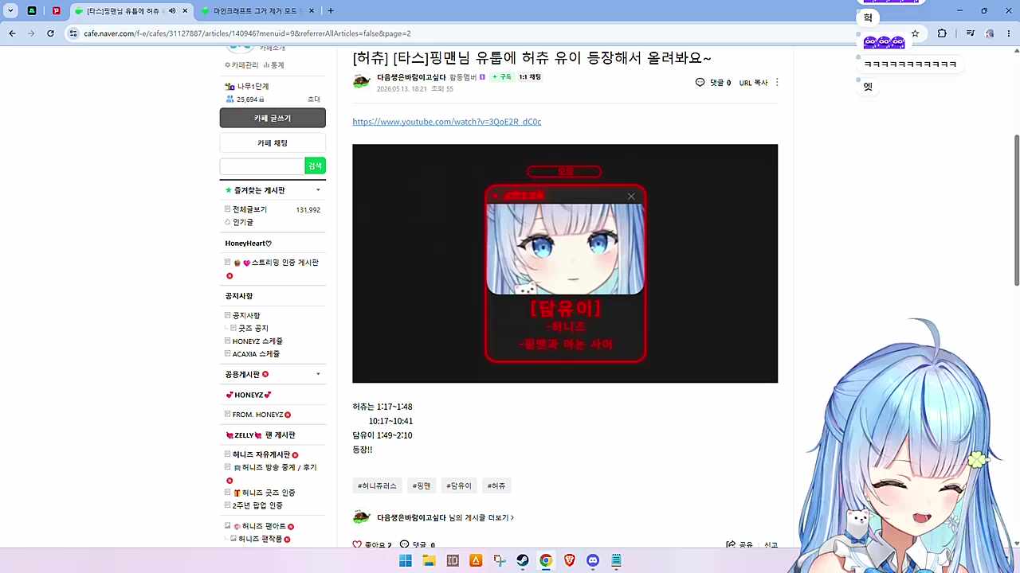Go back with browser back arrow
This screenshot has height=573, width=1020.
(12, 33)
